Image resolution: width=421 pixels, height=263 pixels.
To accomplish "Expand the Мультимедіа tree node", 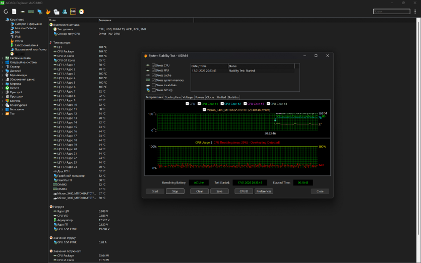I will coord(2,75).
